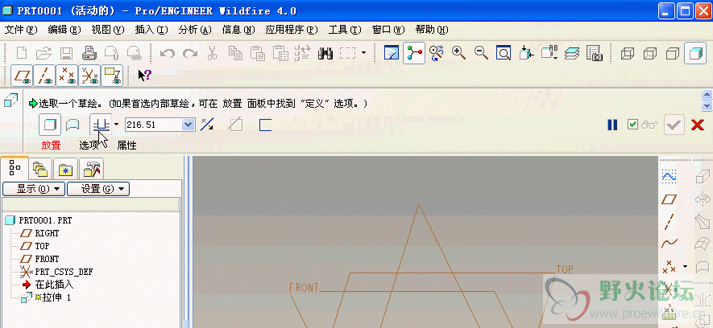This screenshot has width=713, height=328.
Task: Open the selection box dropdown arrow
Action: coord(363,53)
